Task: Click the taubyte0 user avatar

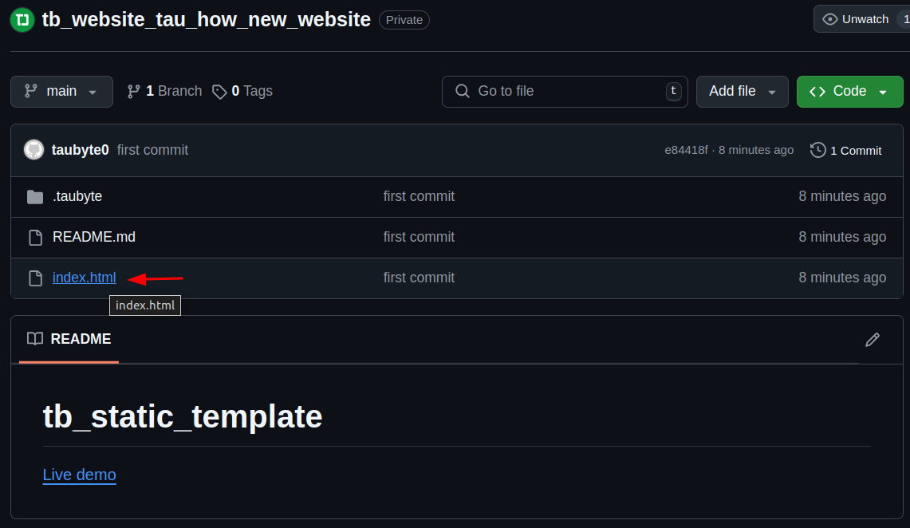Action: click(x=33, y=150)
